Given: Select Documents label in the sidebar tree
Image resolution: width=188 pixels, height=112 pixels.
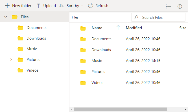Looking at the screenshot, I should (36, 28).
